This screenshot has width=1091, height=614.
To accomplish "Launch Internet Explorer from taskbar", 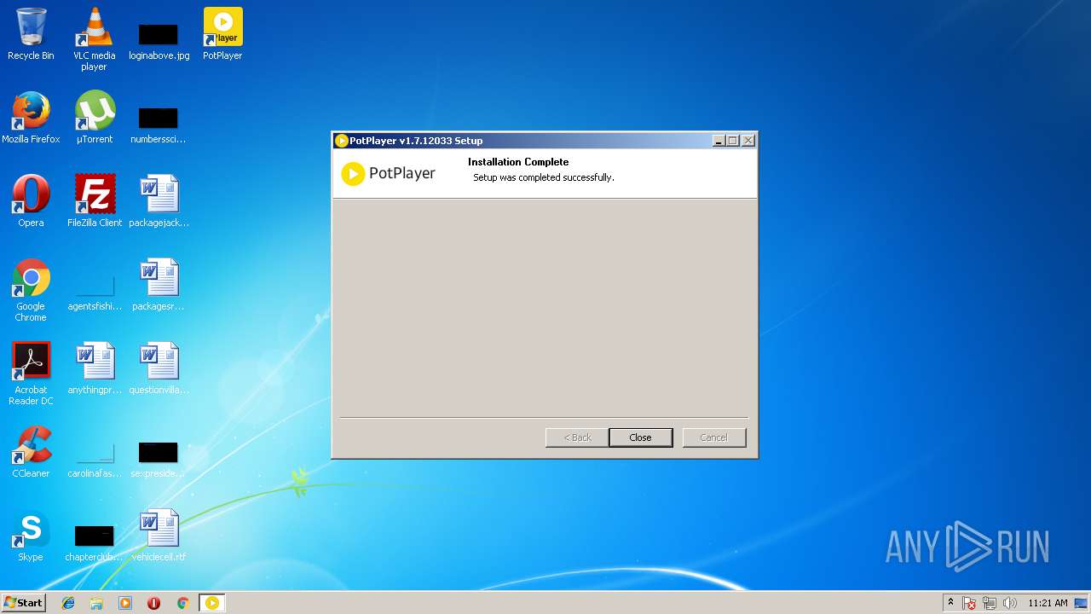I will click(x=68, y=603).
